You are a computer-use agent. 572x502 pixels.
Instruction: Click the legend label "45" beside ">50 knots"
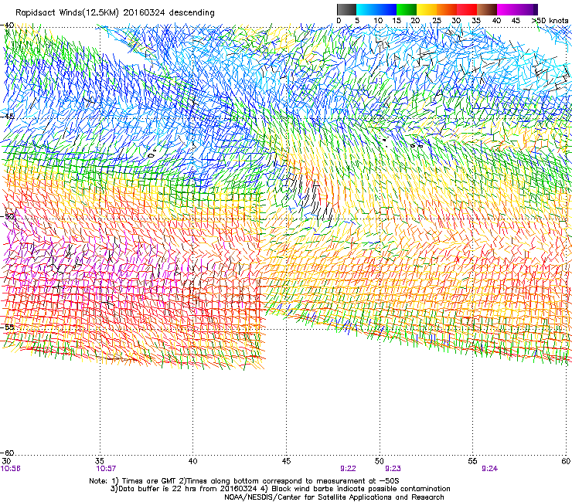[x=516, y=21]
